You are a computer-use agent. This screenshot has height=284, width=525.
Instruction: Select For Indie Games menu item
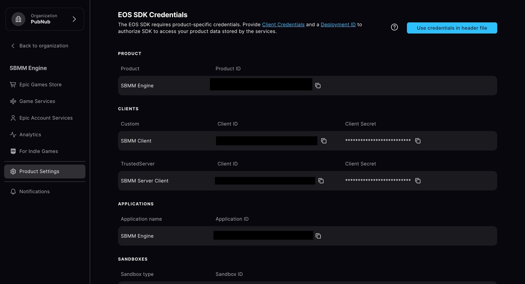[x=38, y=151]
